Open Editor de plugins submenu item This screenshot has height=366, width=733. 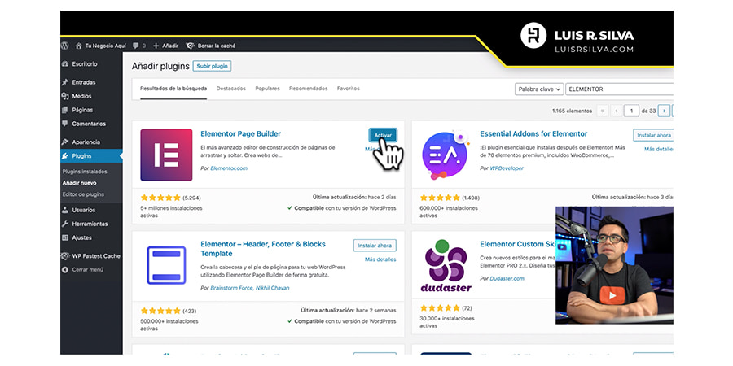(83, 194)
